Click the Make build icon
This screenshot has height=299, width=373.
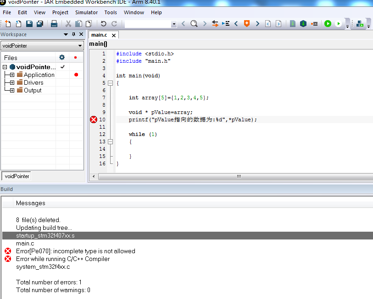pos(303,24)
